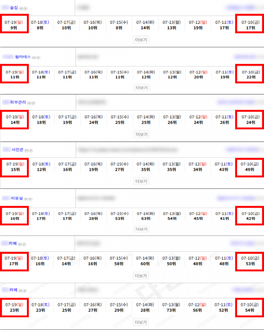Open the 사진관 keyword link
264x330 pixels.
17,150
